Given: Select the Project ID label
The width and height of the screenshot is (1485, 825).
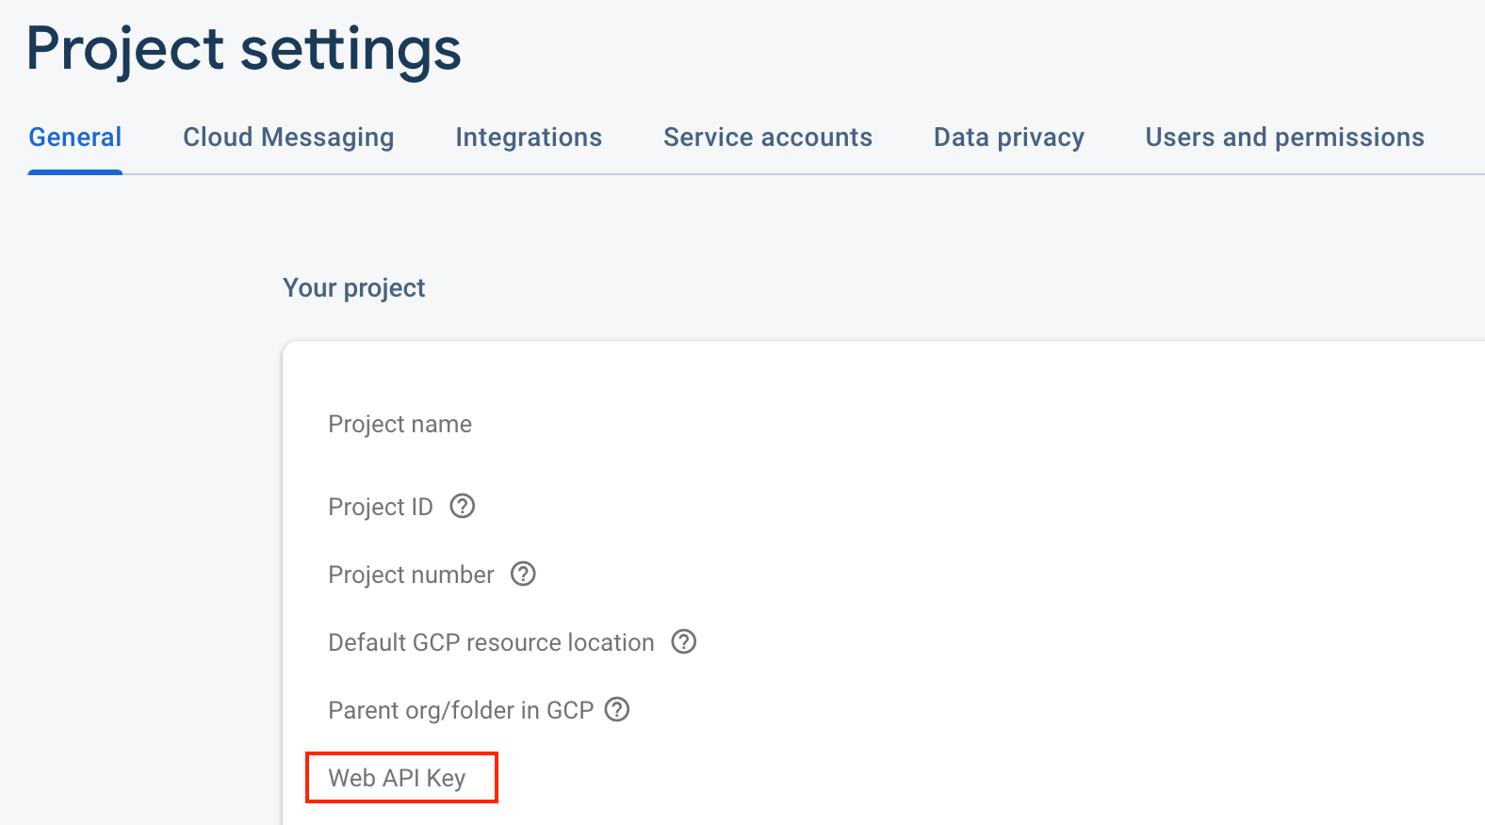Looking at the screenshot, I should (381, 508).
